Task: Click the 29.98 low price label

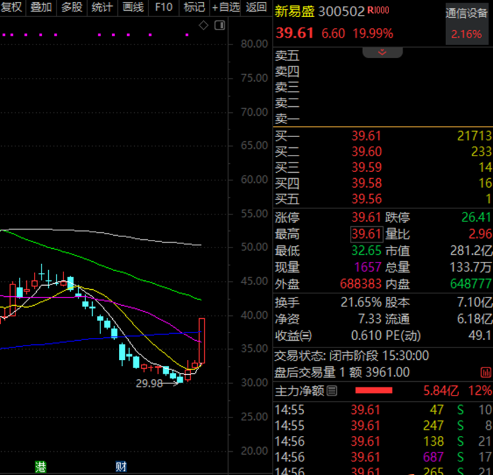Action: (x=149, y=384)
